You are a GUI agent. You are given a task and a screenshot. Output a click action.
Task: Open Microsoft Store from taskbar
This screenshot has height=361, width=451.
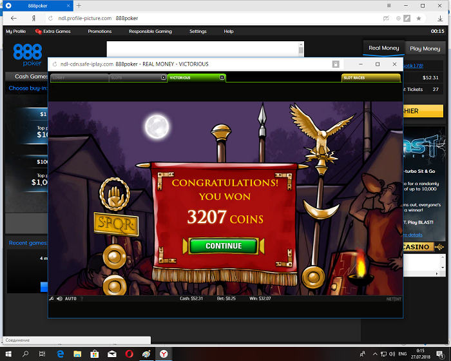pos(95,354)
